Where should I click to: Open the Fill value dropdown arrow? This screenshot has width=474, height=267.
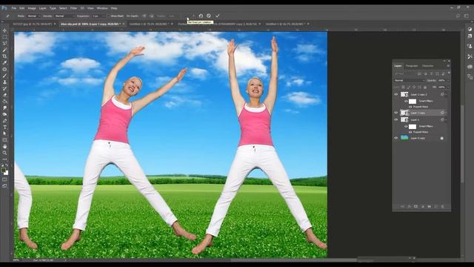(448, 88)
